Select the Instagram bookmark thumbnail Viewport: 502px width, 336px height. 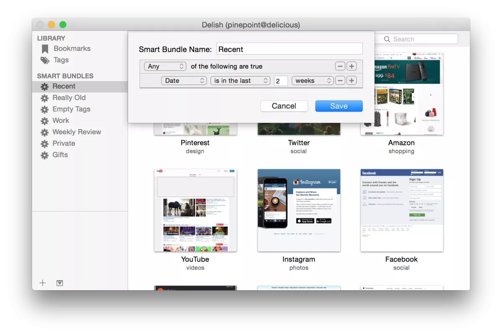(299, 210)
